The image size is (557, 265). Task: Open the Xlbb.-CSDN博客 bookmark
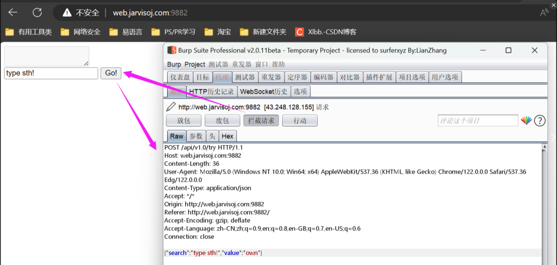(x=325, y=32)
